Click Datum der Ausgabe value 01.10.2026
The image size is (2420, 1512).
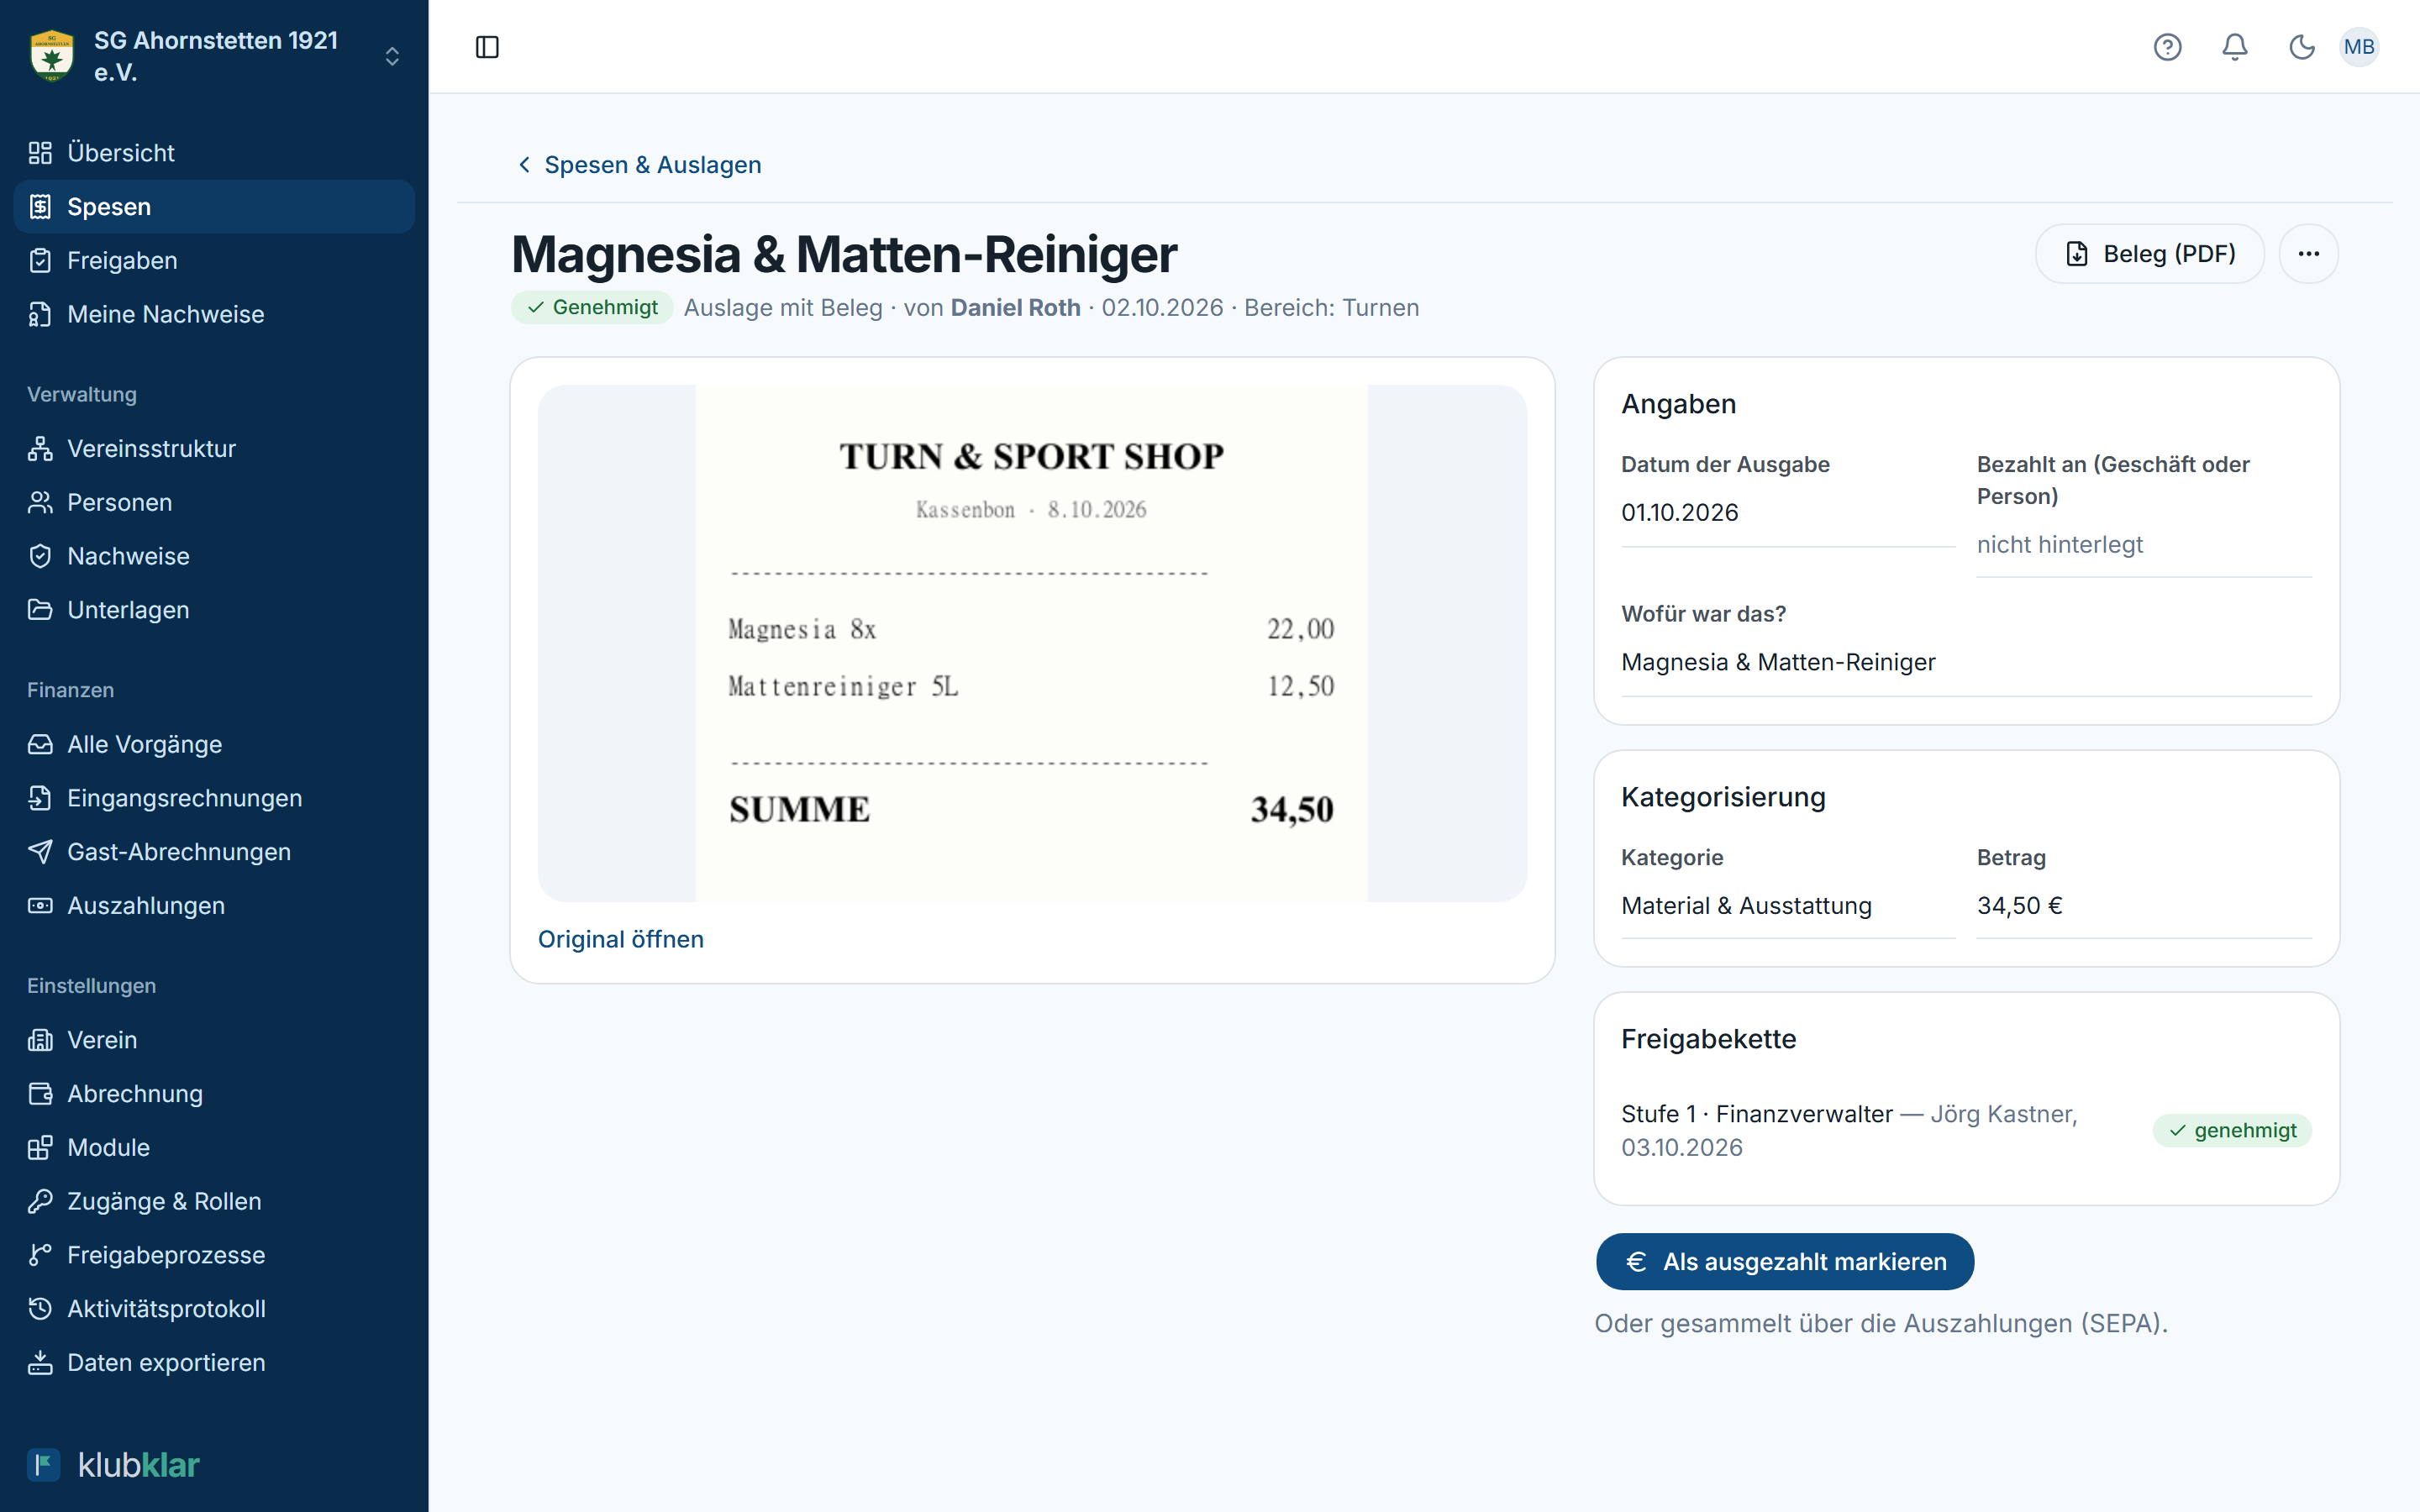point(1680,513)
